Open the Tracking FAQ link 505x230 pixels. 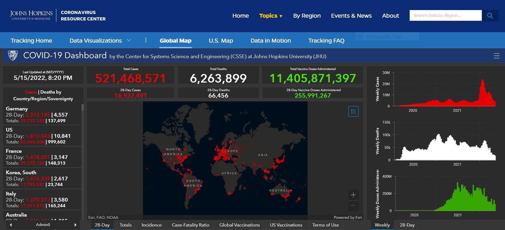pyautogui.click(x=326, y=40)
